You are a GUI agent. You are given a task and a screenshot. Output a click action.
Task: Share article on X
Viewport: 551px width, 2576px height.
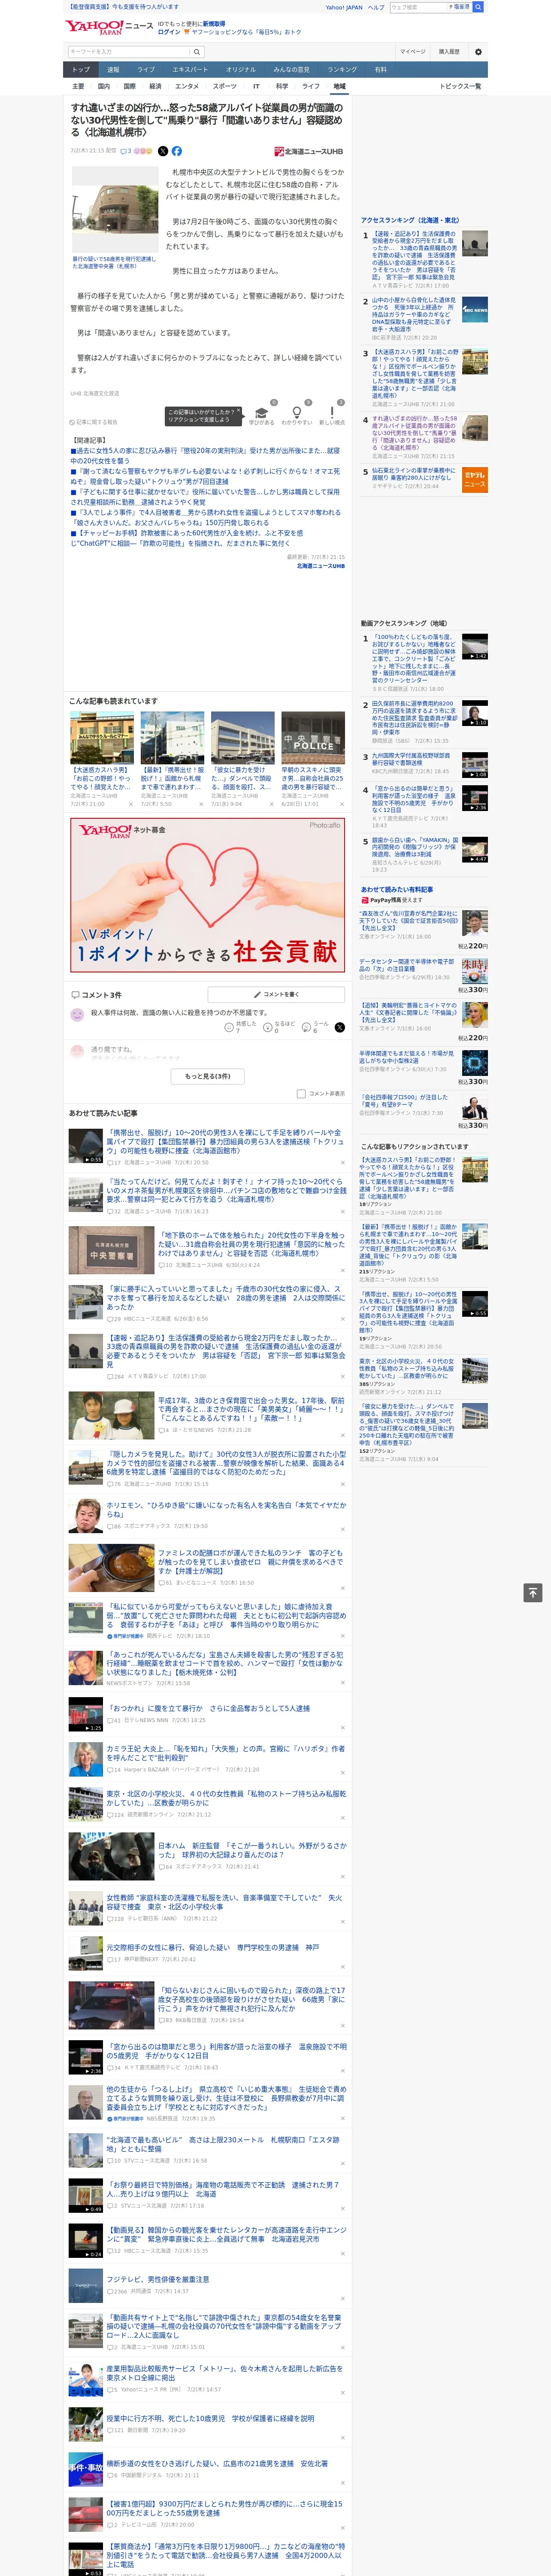pyautogui.click(x=163, y=151)
